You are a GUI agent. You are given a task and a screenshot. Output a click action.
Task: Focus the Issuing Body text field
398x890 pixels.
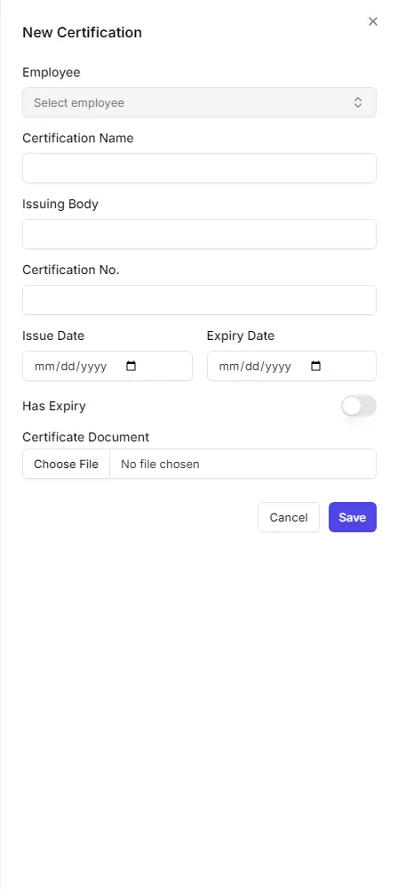click(x=199, y=234)
